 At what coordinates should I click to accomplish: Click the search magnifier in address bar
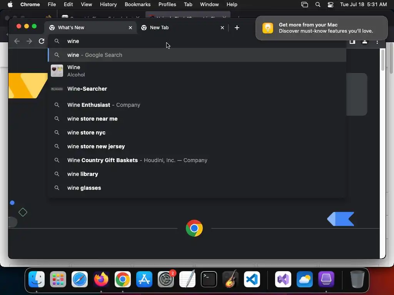click(x=57, y=41)
